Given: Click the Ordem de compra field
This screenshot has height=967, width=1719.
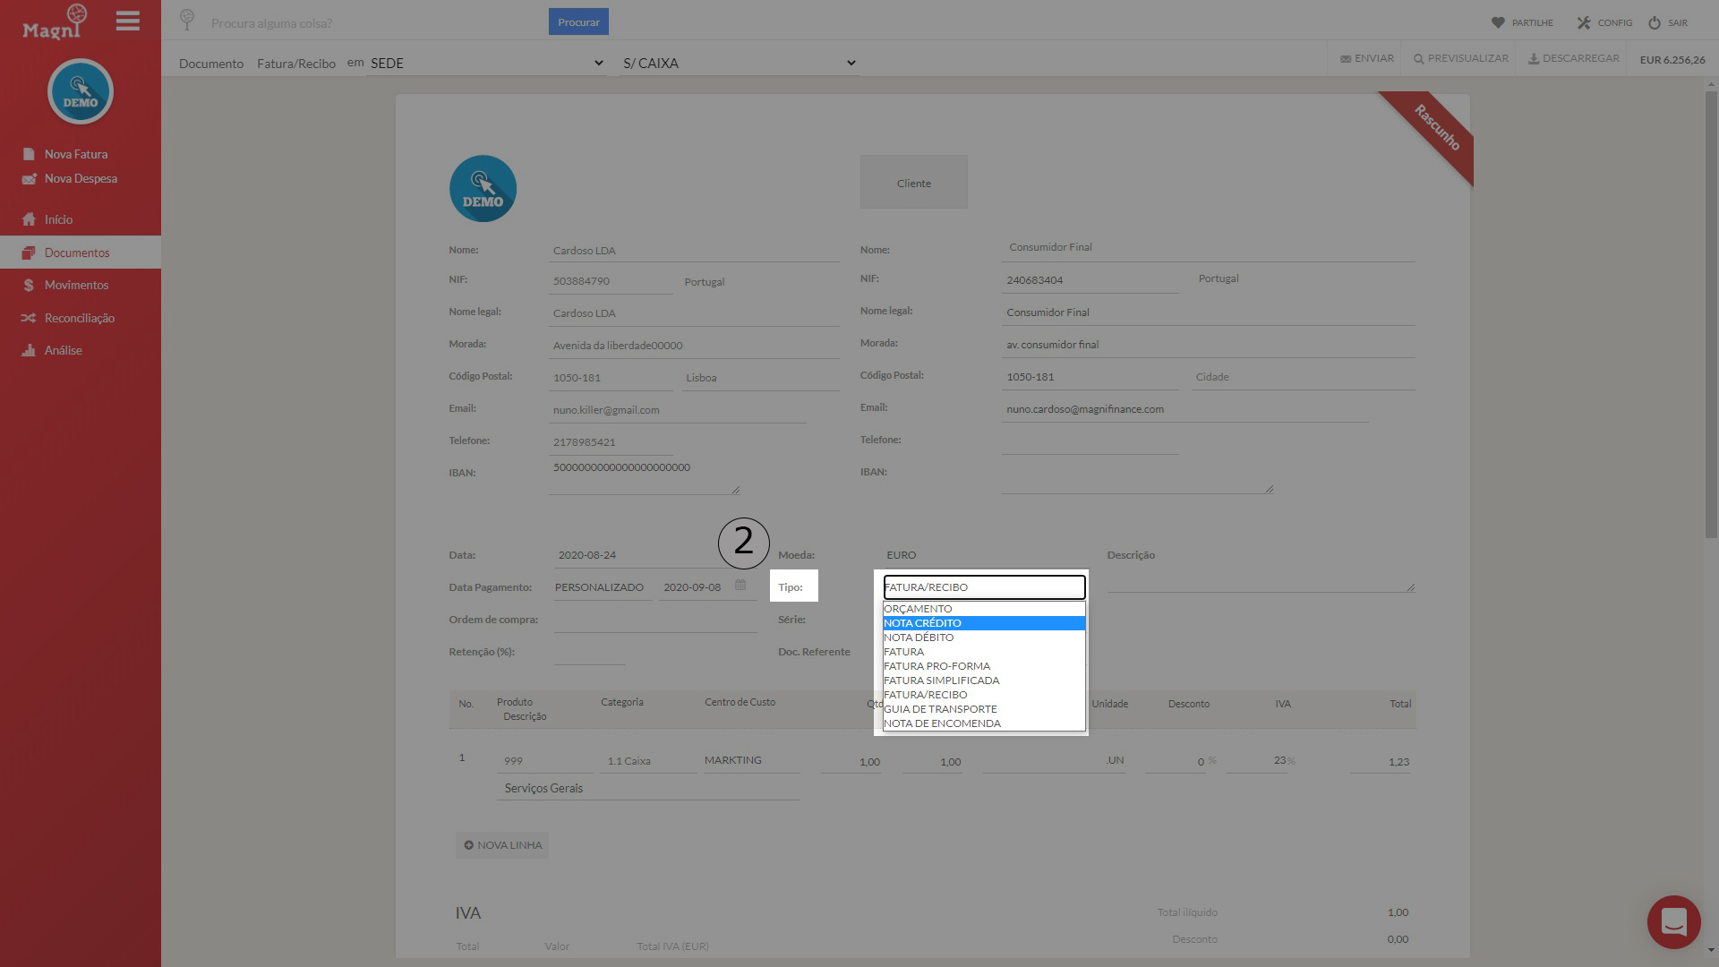Looking at the screenshot, I should (655, 620).
